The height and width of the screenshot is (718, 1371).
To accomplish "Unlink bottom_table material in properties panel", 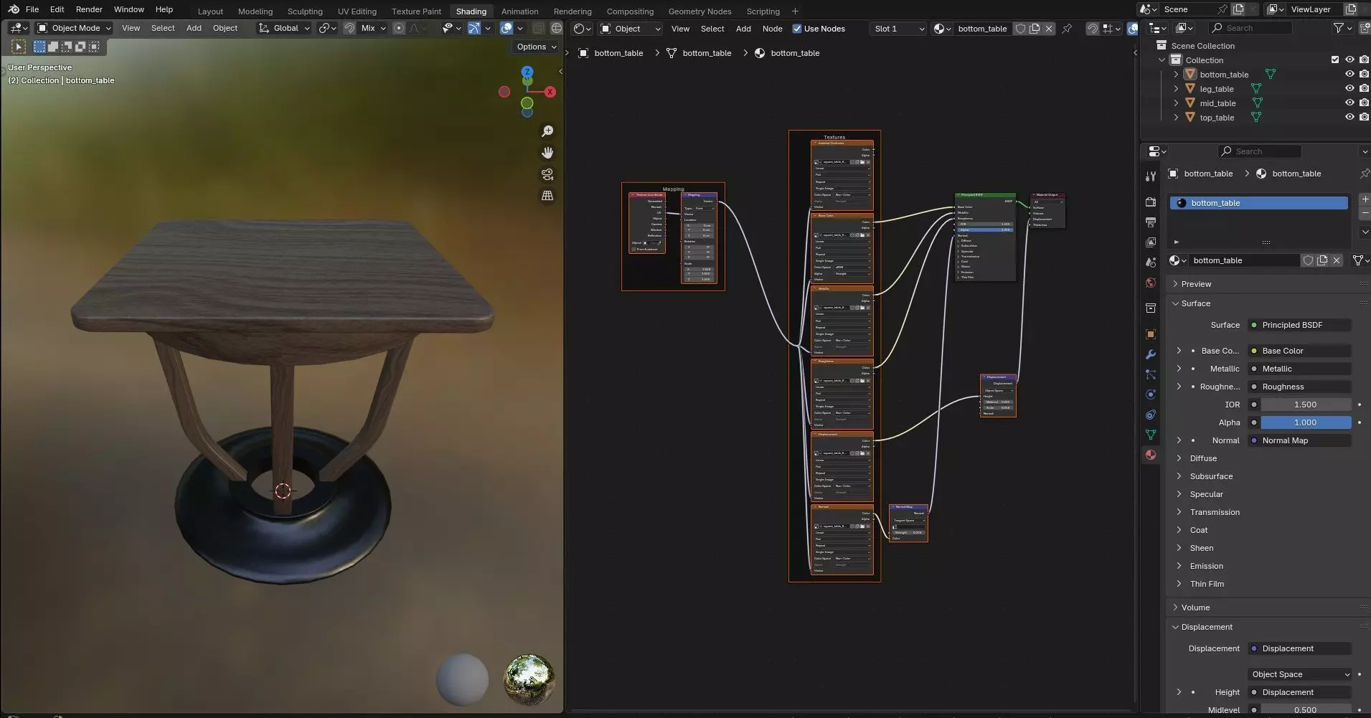I will coord(1337,260).
